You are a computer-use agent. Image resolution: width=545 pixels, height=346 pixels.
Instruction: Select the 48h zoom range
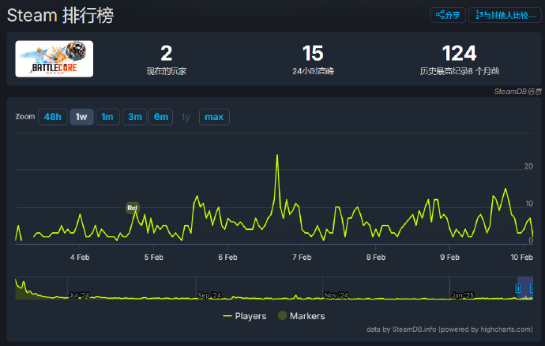[x=53, y=117]
